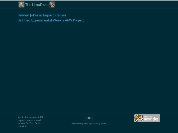
Task: Follow the Minima link in the footer
Action: [x=103, y=124]
